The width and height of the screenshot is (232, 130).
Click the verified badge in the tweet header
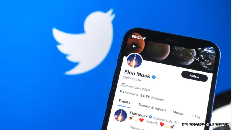(x=150, y=117)
